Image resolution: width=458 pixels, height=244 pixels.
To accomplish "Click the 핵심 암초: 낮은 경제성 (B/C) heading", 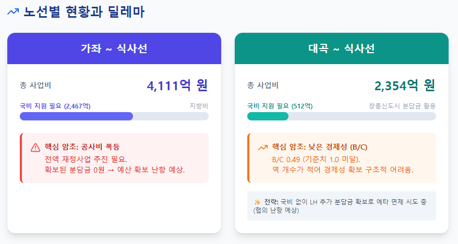I will point(320,147).
